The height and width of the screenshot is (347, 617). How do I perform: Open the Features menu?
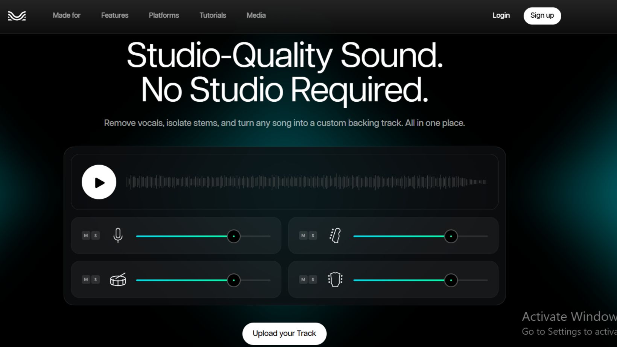click(x=114, y=15)
